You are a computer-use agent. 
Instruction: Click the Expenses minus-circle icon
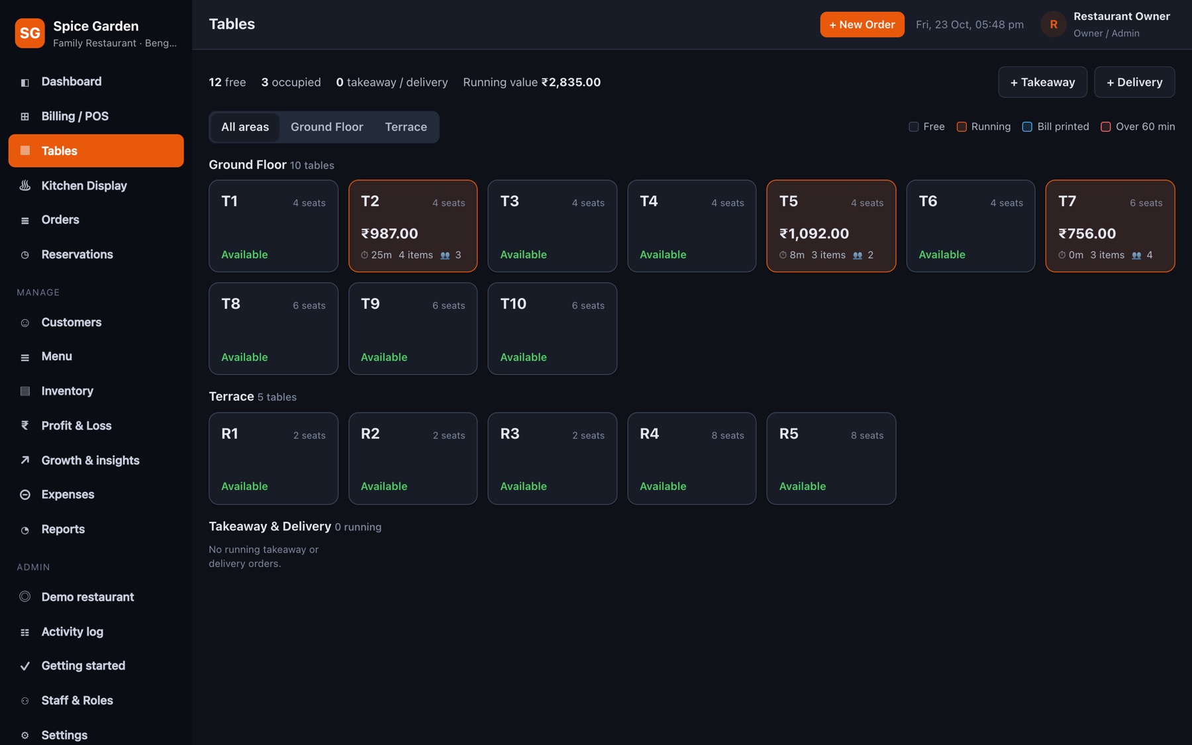click(x=25, y=495)
